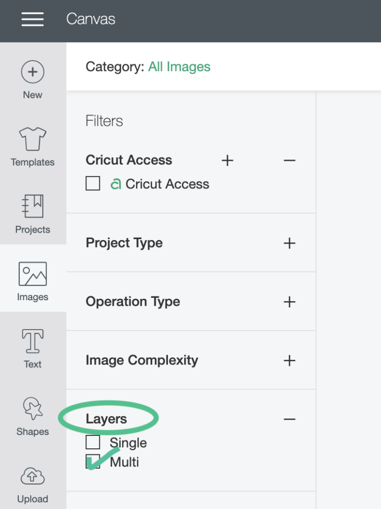The width and height of the screenshot is (381, 509).
Task: Expand the Project Type filter
Action: click(x=289, y=243)
